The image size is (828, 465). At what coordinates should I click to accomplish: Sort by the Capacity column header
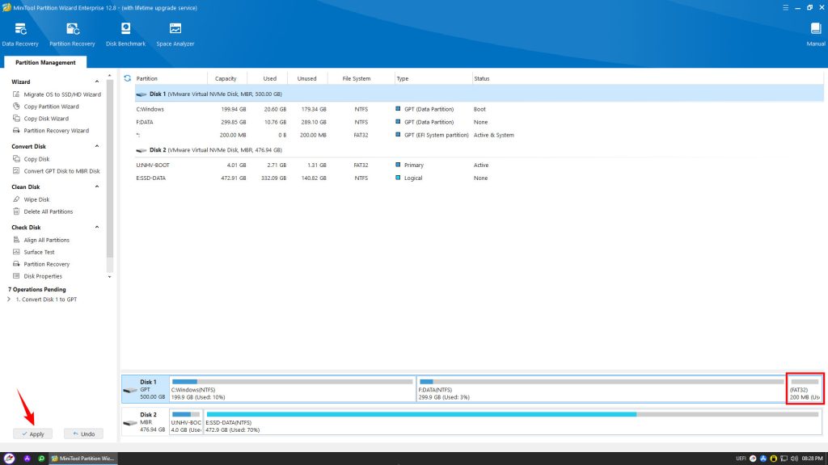(x=227, y=78)
